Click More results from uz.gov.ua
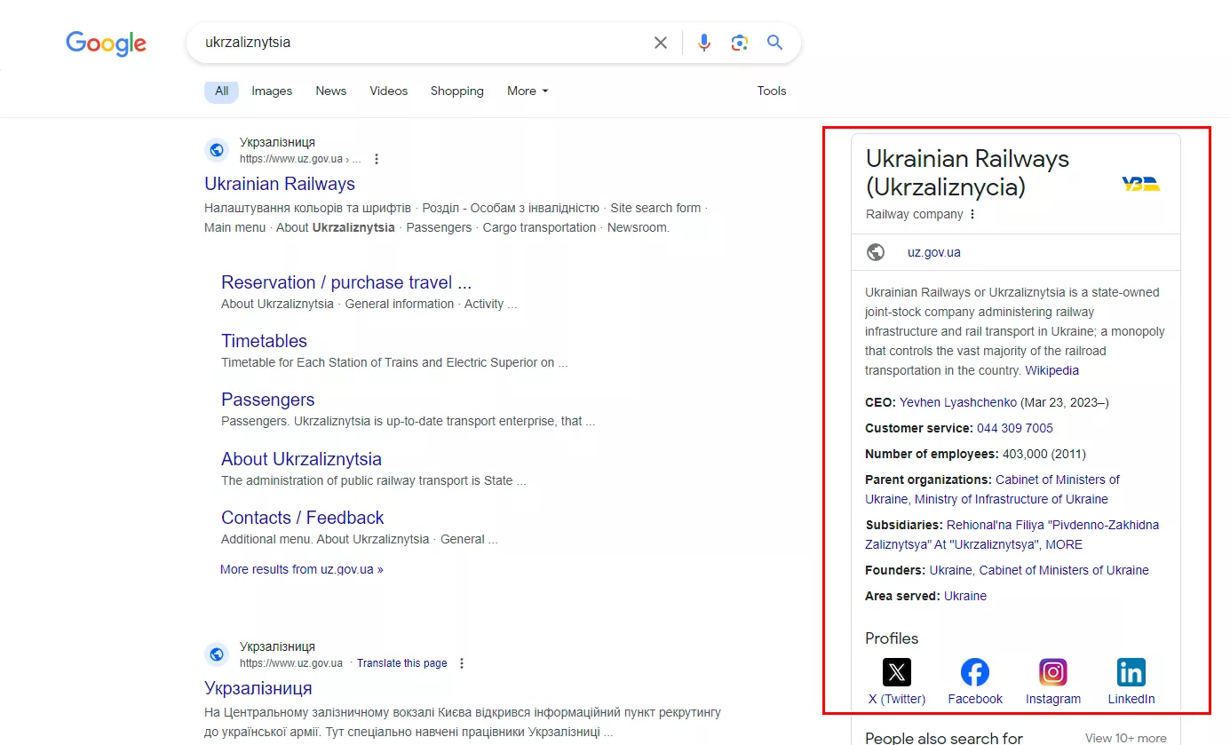 click(302, 569)
